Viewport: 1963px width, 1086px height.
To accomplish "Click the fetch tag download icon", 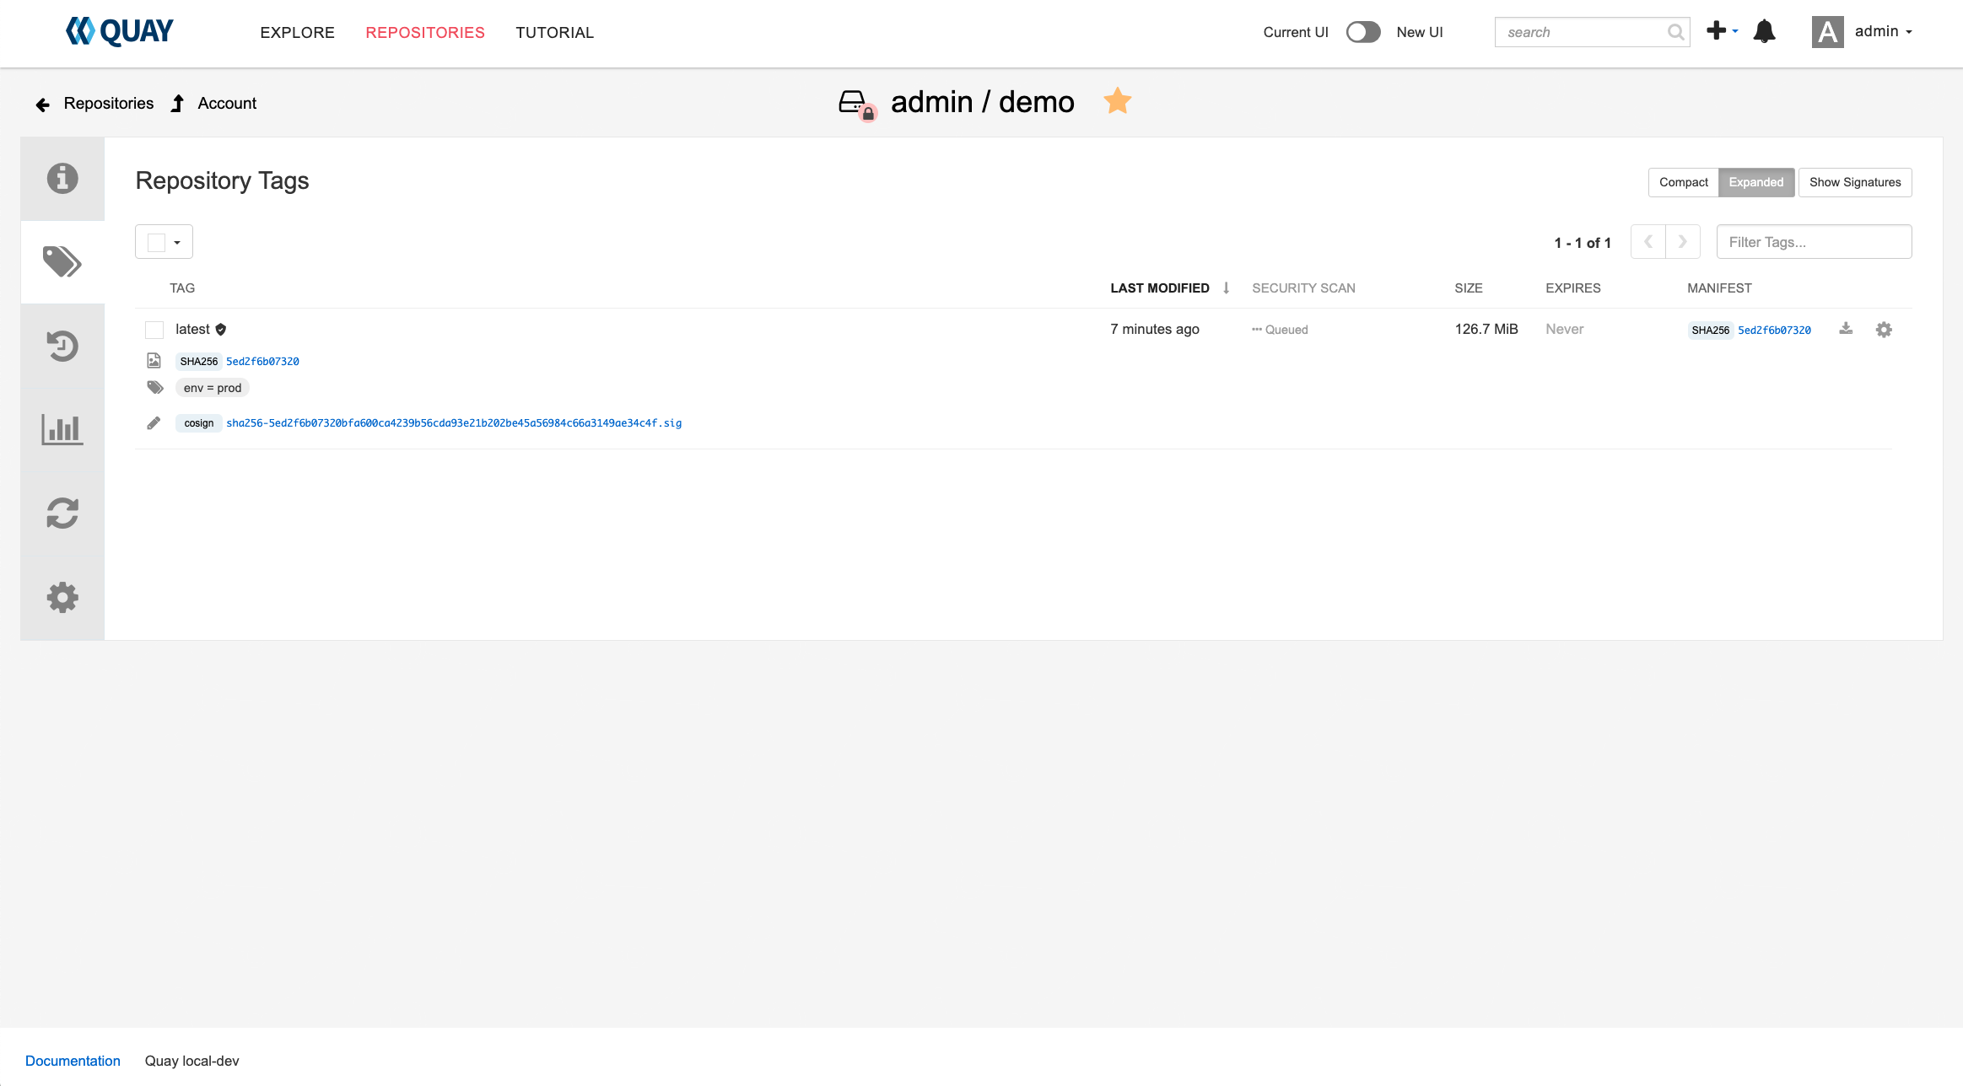I will 1846,329.
